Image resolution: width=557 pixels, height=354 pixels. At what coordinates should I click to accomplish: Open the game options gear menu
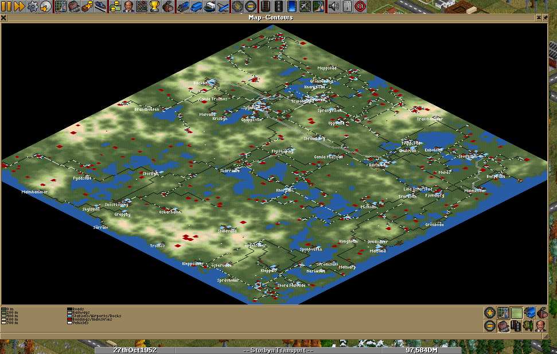tap(32, 6)
